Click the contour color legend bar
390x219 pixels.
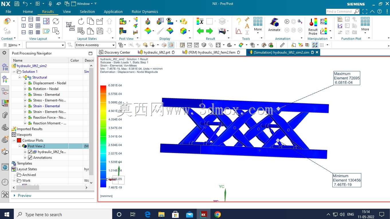(103, 136)
